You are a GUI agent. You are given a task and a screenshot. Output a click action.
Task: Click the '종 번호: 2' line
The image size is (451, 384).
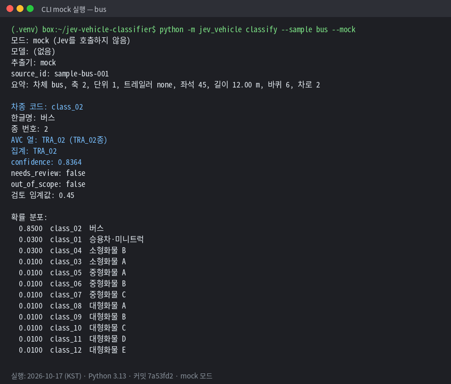point(29,129)
